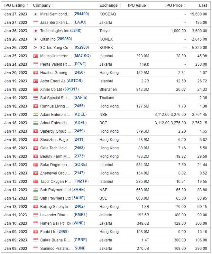Click the 1.4T IPO value
The width and height of the screenshot is (212, 254).
click(x=145, y=240)
